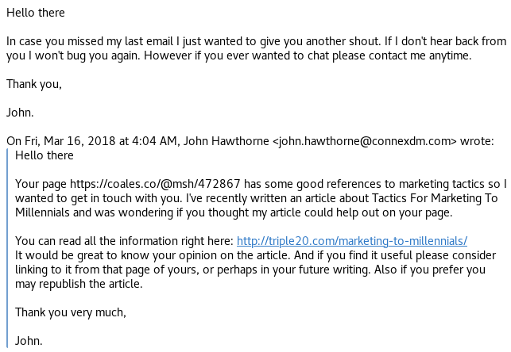Viewport: 511px width, 352px height.
Task: Click the top "Hello there" greeting
Action: coord(36,13)
